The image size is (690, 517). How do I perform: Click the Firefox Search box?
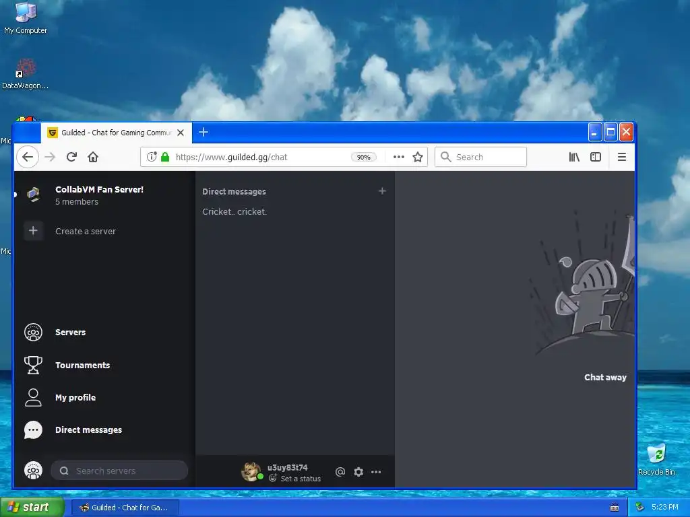[480, 157]
